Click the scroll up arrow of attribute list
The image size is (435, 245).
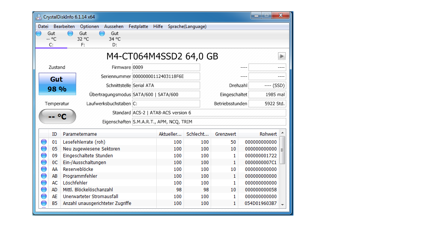click(282, 133)
